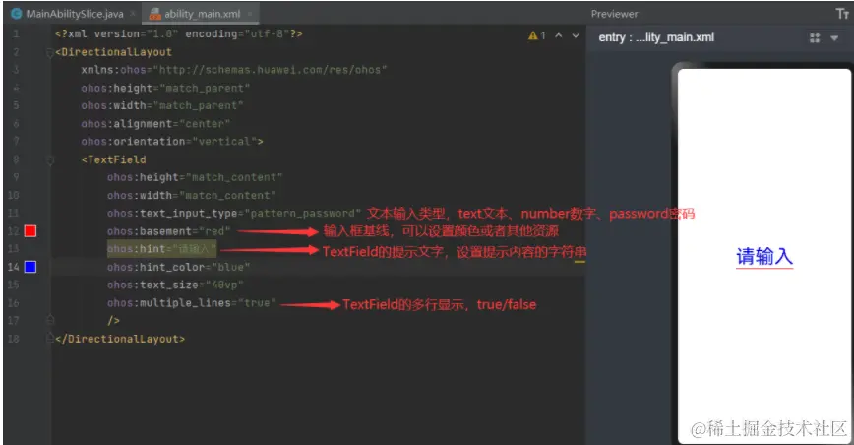The height and width of the screenshot is (445, 854).
Task: Click the <TextField opening tag
Action: pos(113,159)
